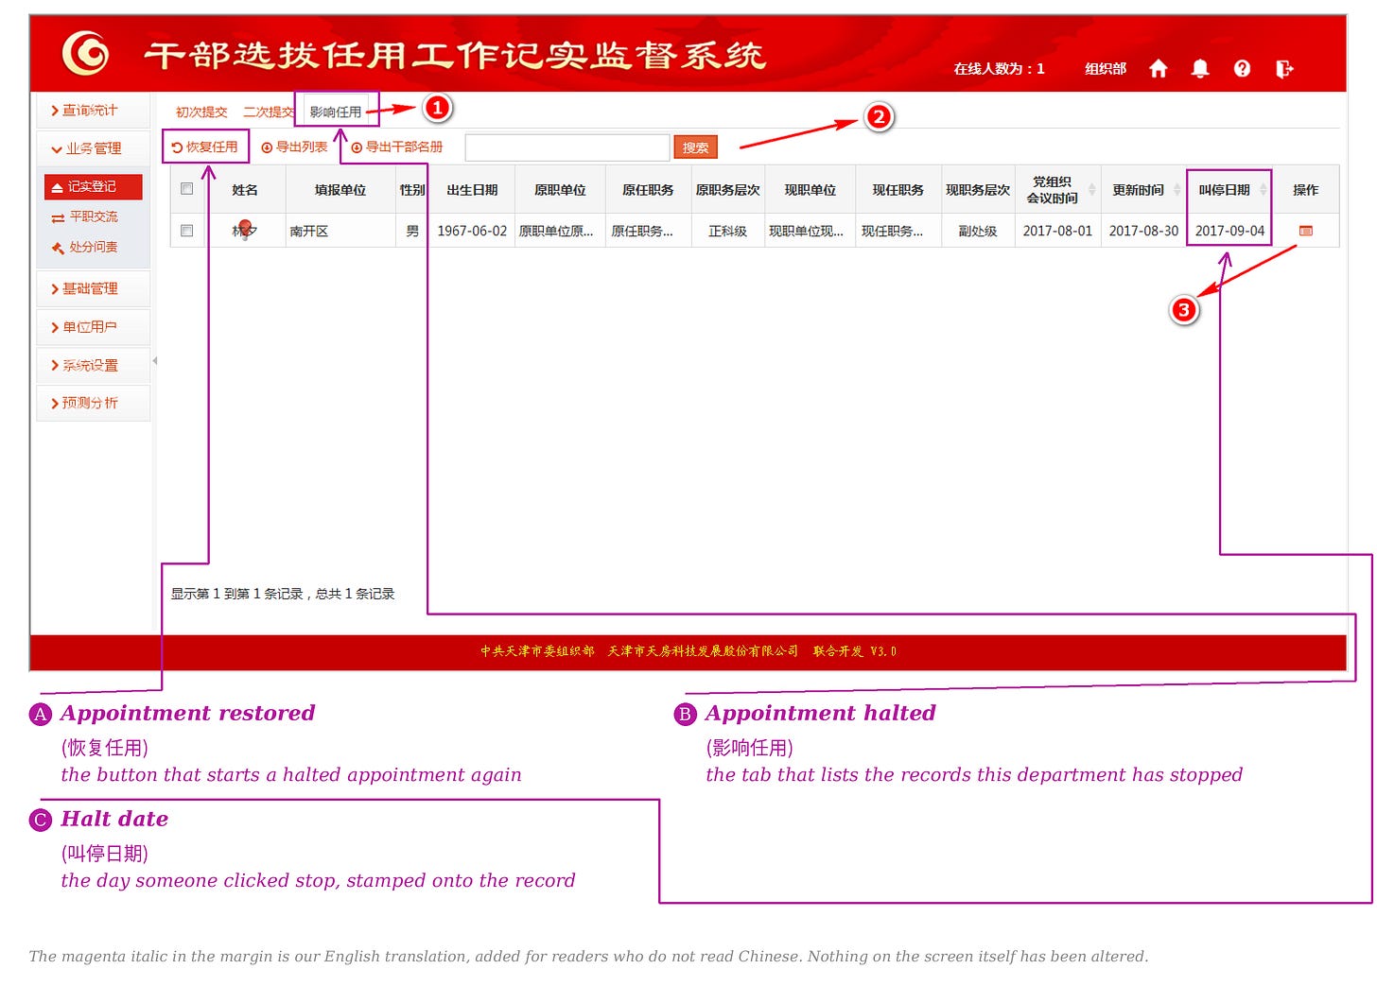The width and height of the screenshot is (1377, 986).
Task: Click 组织部 in the top header
Action: [1106, 69]
